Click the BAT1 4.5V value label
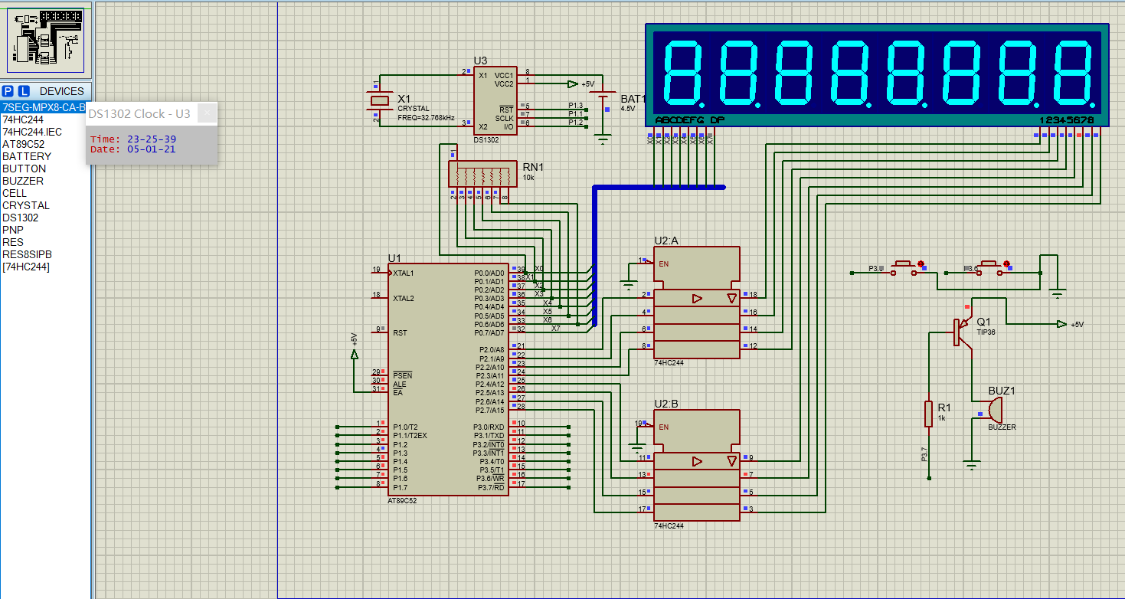 [x=628, y=109]
